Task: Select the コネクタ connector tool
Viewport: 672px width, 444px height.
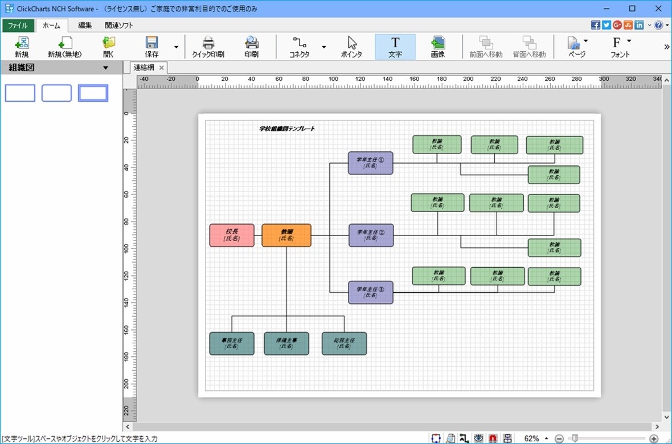Action: pyautogui.click(x=299, y=47)
